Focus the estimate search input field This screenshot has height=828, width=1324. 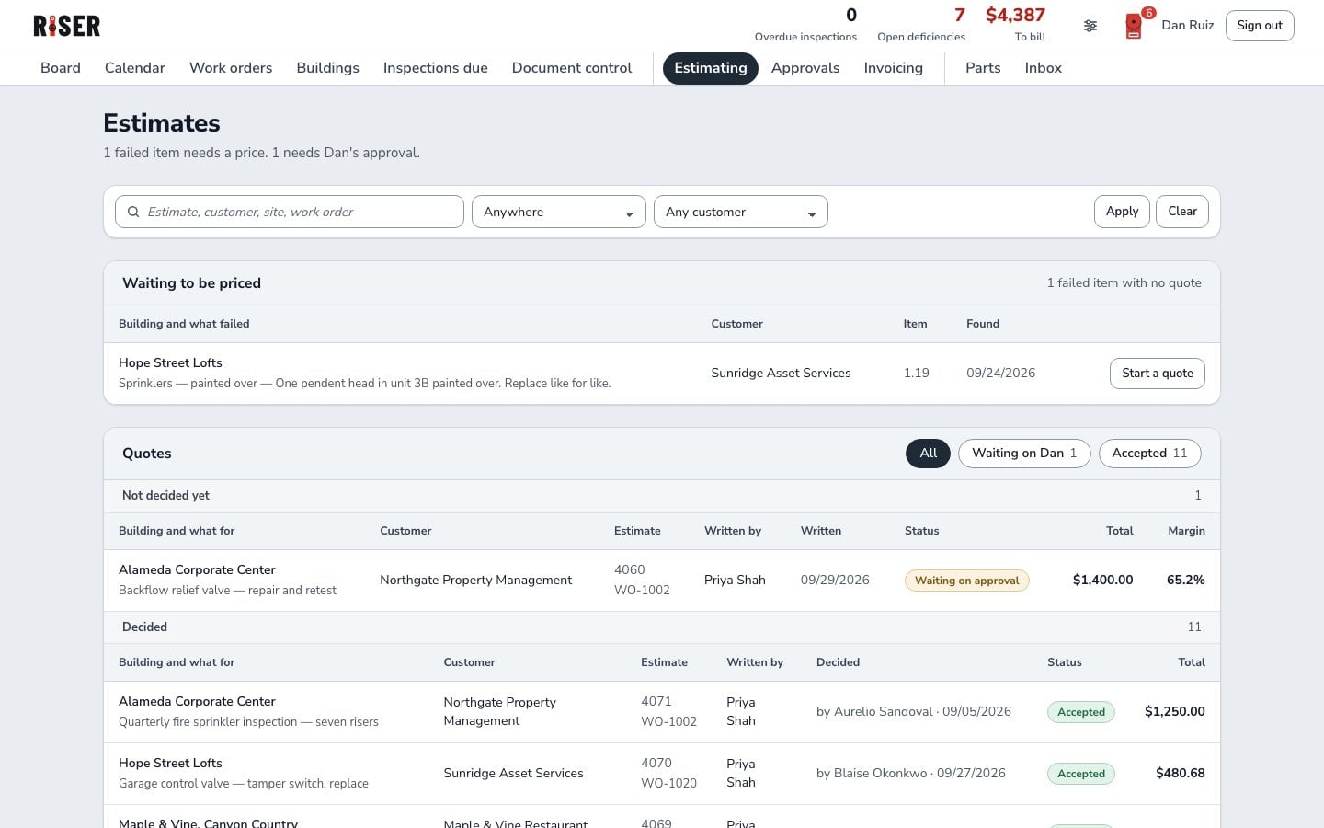coord(290,212)
